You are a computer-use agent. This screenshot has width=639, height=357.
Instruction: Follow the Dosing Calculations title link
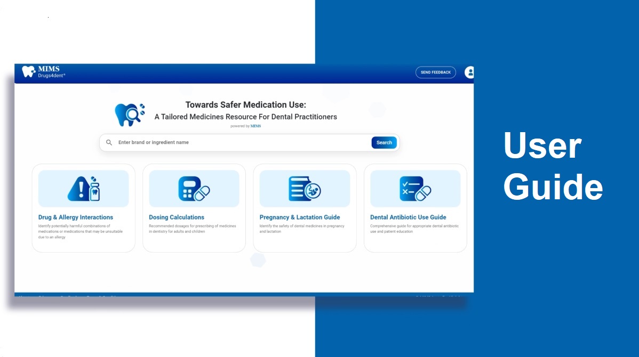pos(177,217)
